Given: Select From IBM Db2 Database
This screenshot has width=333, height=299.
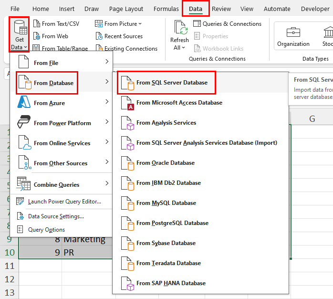Looking at the screenshot, I should click(200, 183).
